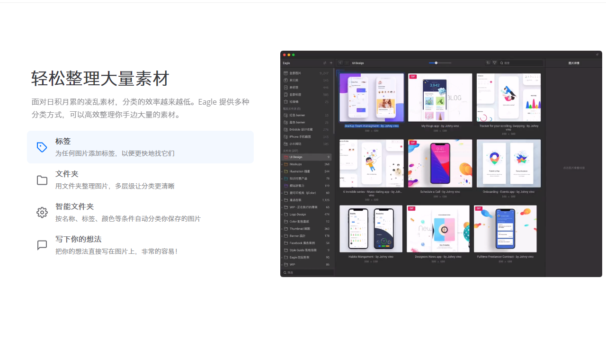This screenshot has height=341, width=606.
Task: Click the sidebar sort arrows icon next to Eagle
Action: coord(324,63)
